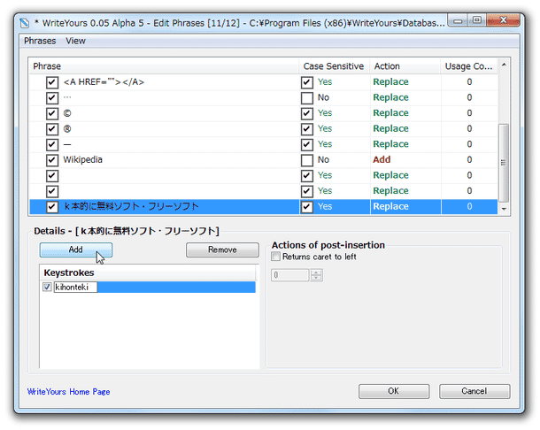
Task: Open the WriteYours Home Page link
Action: tap(68, 392)
